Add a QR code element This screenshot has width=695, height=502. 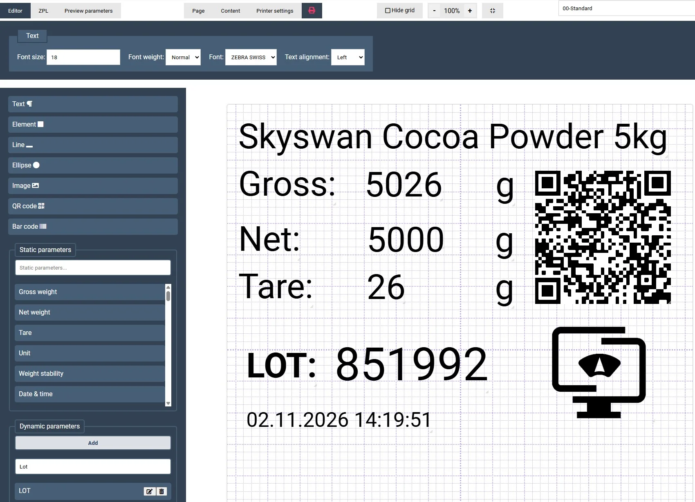[93, 206]
